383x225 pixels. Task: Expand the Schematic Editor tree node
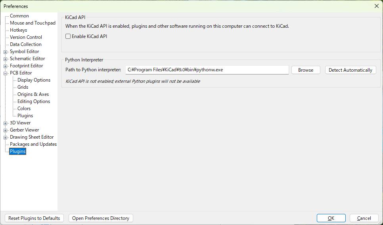point(6,59)
